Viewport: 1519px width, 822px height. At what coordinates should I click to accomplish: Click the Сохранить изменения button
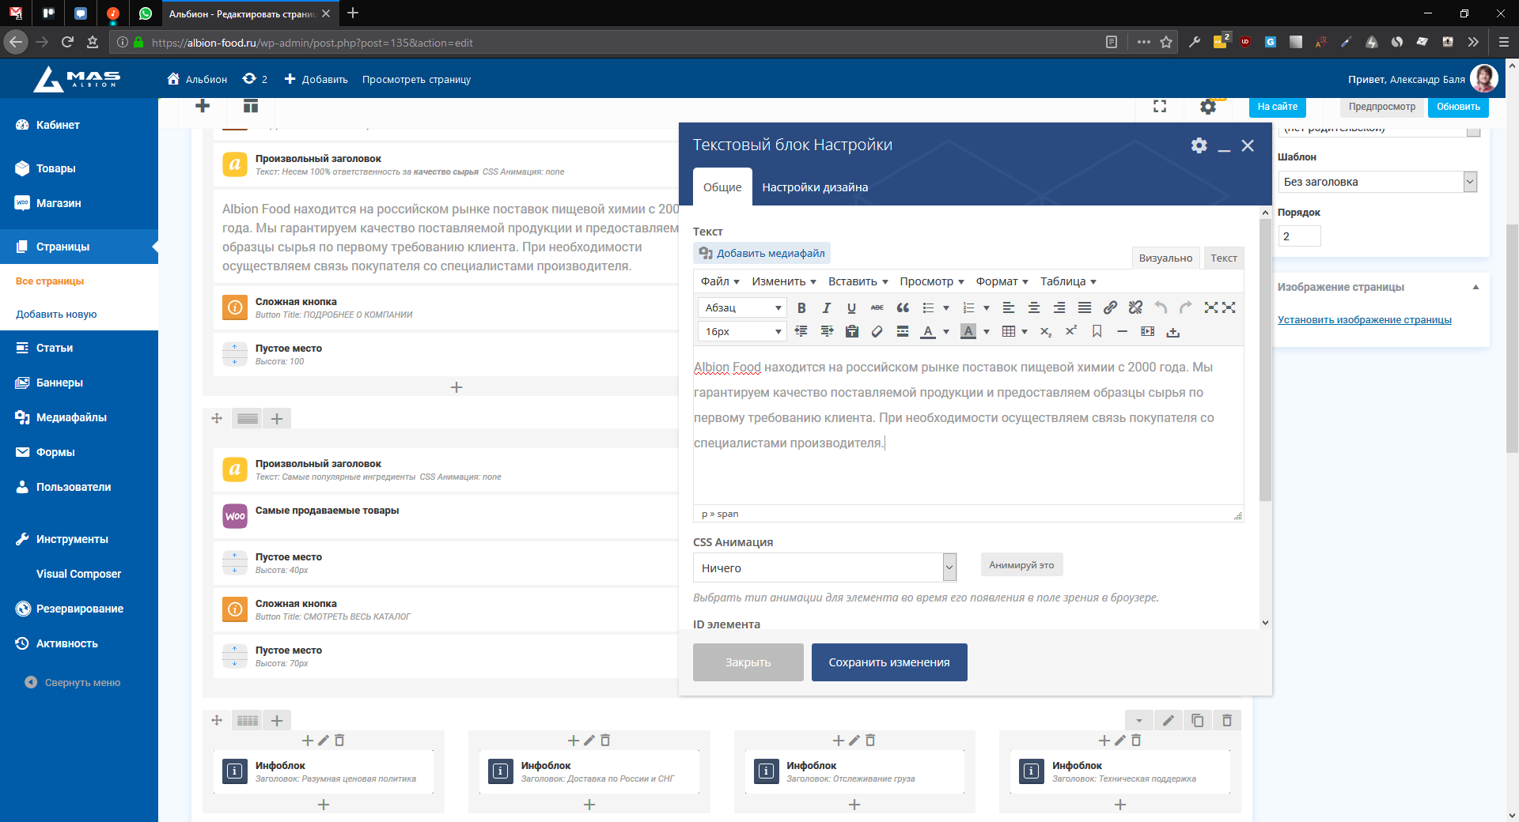click(889, 662)
